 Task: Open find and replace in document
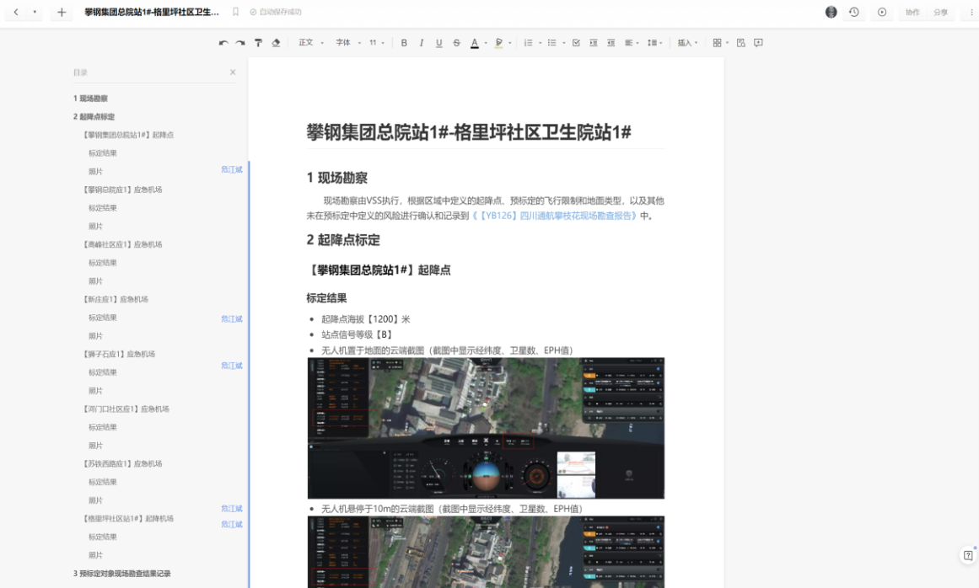coord(741,43)
